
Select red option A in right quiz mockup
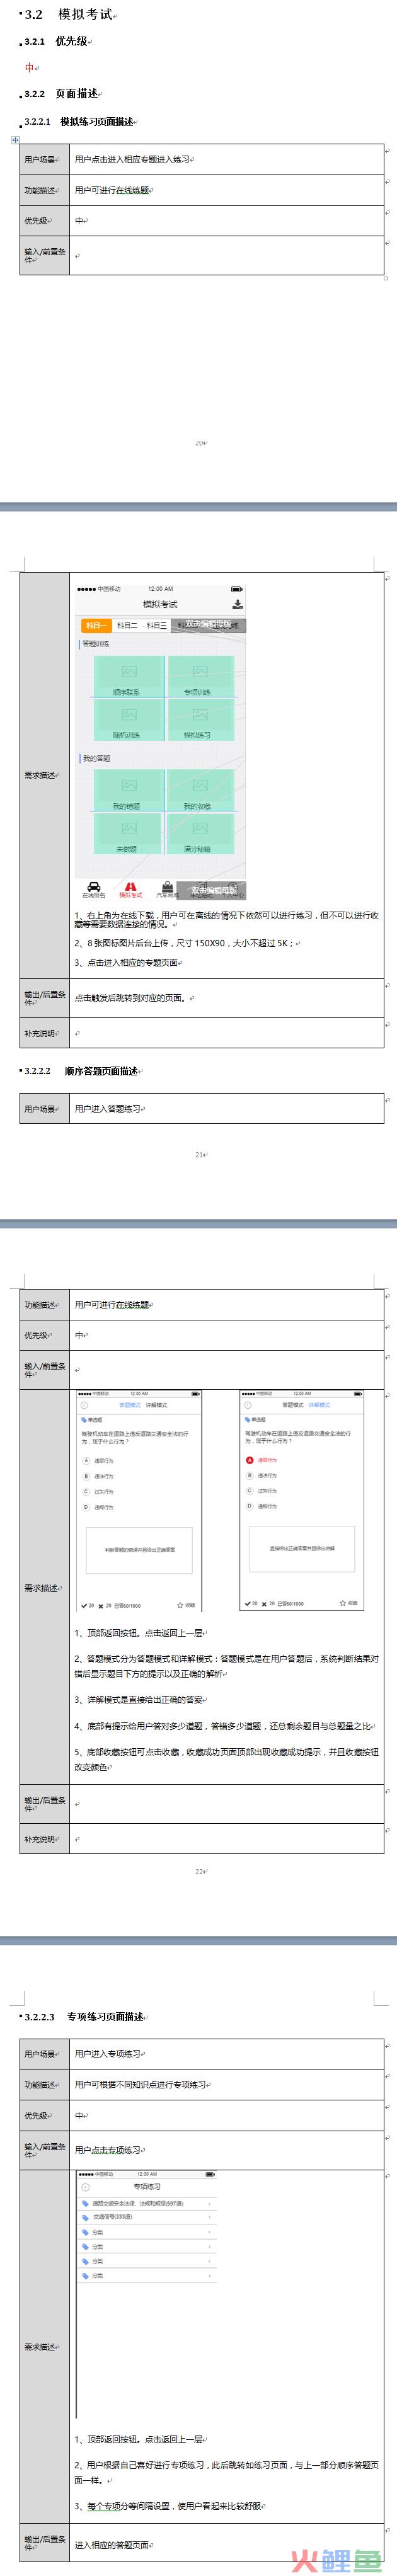[x=249, y=1460]
